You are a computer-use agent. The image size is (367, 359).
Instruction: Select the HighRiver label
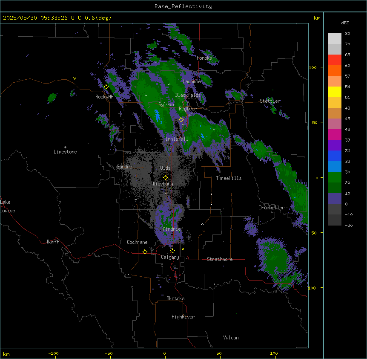click(183, 317)
